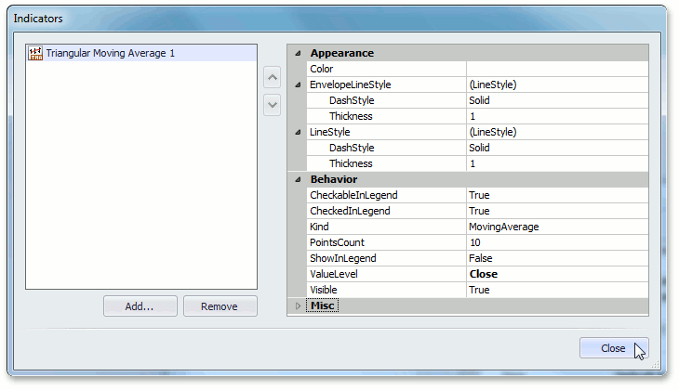679x390 pixels.
Task: Select the EnvelopeLineStyle property name
Action: click(x=351, y=84)
